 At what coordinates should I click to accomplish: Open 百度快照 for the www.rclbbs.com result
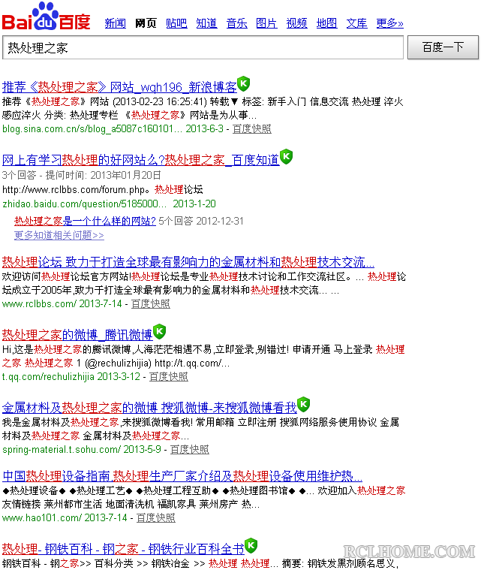click(x=150, y=303)
